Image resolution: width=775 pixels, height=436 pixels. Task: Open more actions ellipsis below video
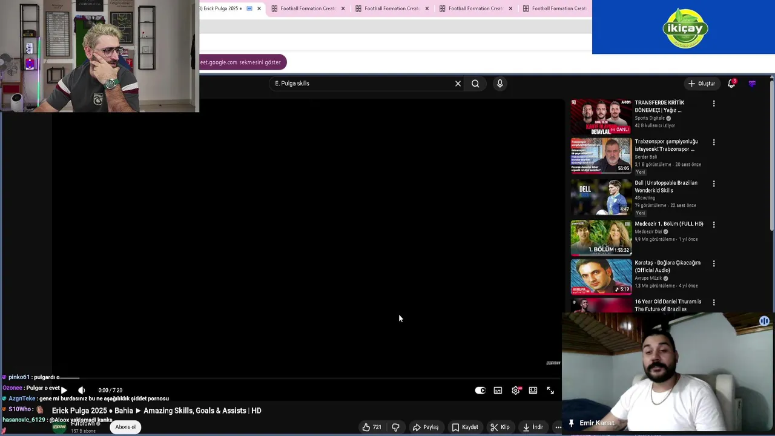[558, 427]
